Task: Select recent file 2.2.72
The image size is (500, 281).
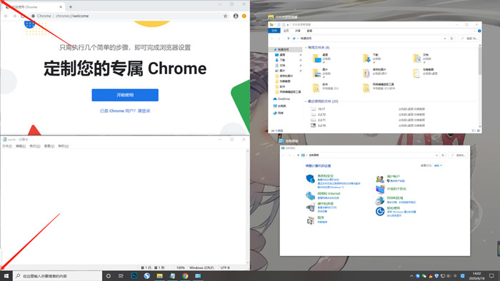Action: (x=321, y=114)
